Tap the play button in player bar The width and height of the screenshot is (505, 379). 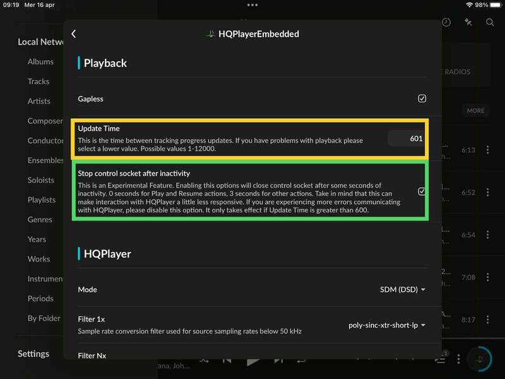pyautogui.click(x=253, y=361)
